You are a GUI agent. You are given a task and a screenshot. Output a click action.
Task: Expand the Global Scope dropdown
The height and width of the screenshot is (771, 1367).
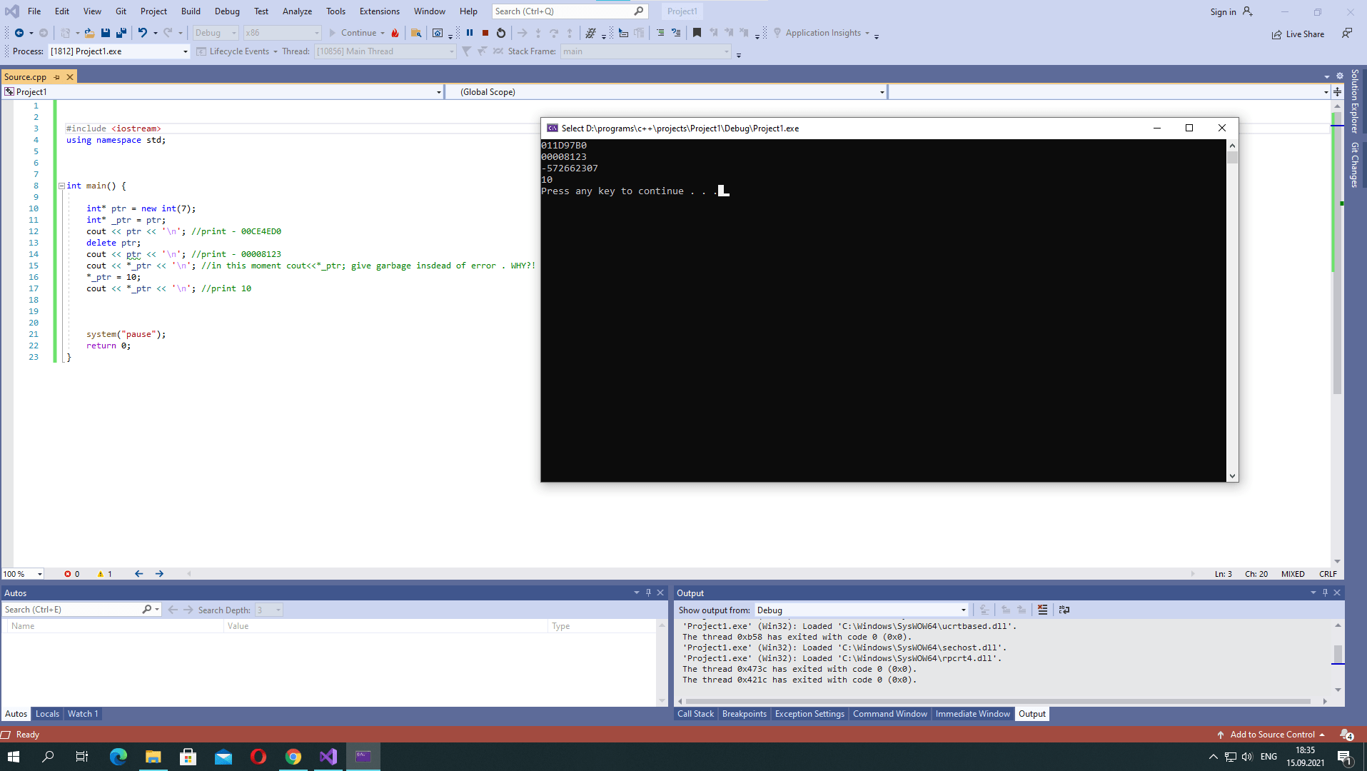click(882, 92)
